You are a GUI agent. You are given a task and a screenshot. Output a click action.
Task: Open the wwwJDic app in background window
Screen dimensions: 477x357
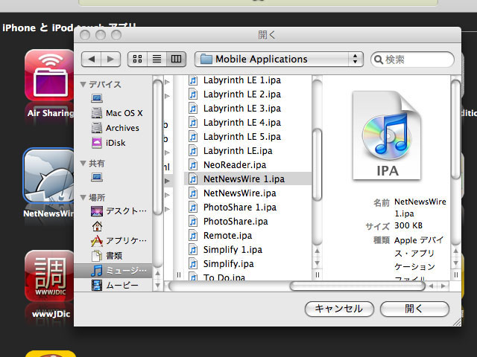point(49,276)
